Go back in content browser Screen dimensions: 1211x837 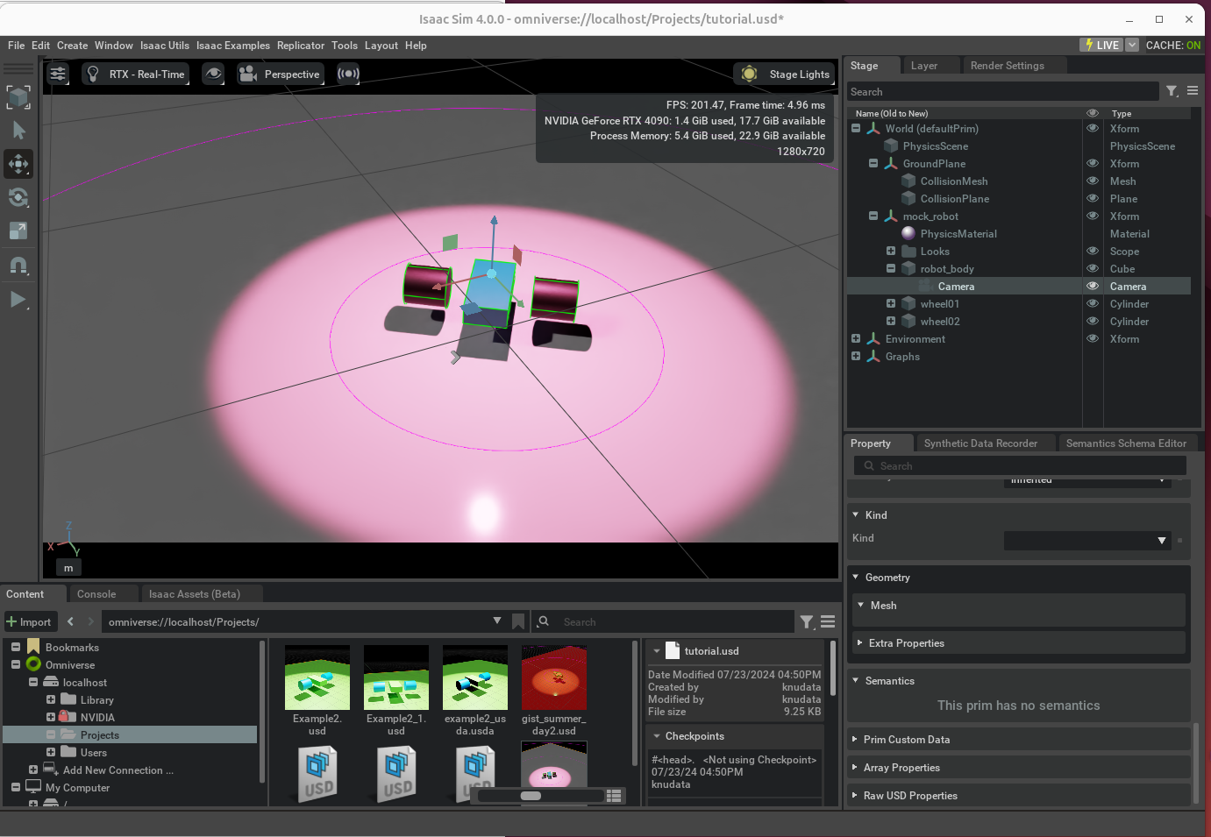pos(71,621)
